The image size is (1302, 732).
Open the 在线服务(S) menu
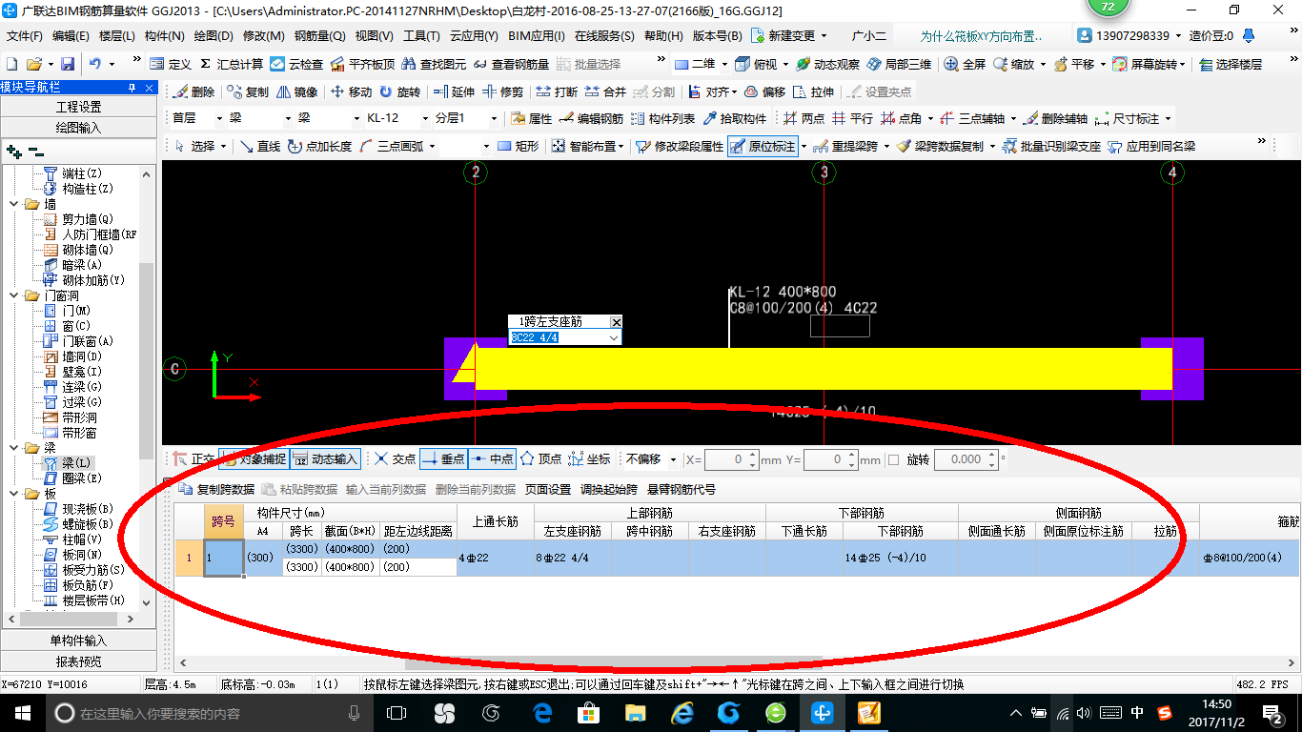(604, 36)
